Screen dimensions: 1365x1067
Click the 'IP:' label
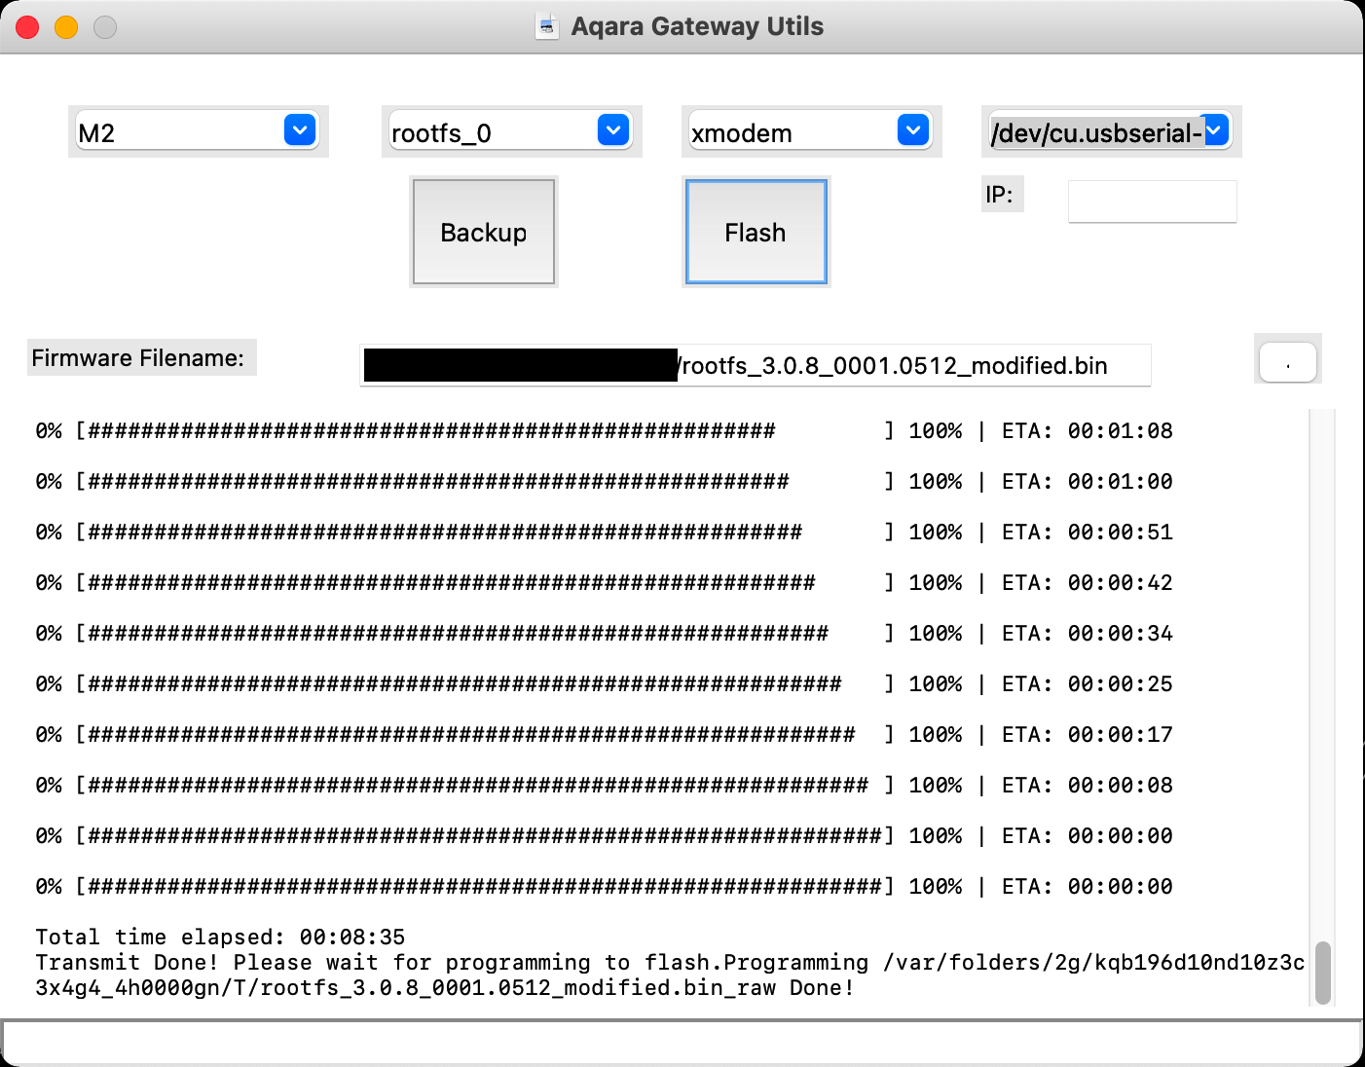999,194
